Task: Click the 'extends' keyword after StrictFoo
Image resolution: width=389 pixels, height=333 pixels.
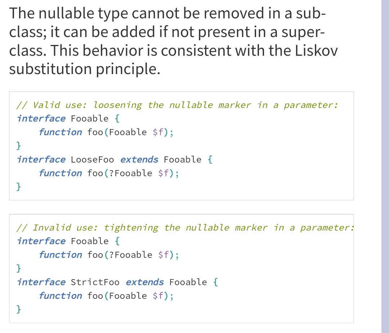Action: coord(145,282)
